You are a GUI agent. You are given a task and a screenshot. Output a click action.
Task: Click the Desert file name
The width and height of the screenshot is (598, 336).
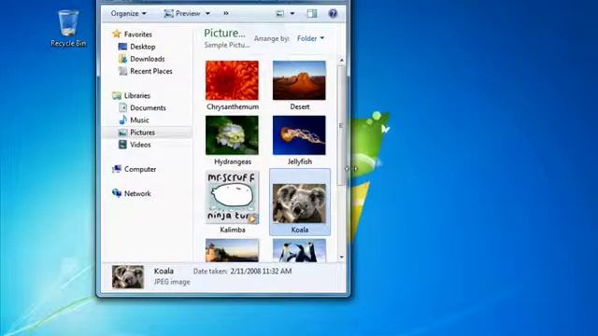coord(299,106)
